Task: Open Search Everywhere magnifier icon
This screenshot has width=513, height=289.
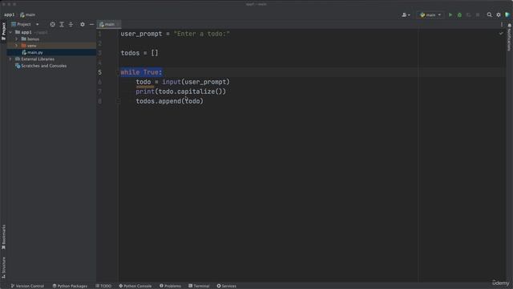Action: tap(490, 14)
